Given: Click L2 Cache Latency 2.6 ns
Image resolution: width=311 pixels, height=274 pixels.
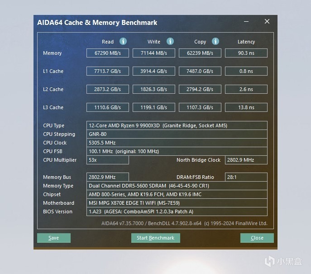Looking at the screenshot, I should [x=246, y=89].
